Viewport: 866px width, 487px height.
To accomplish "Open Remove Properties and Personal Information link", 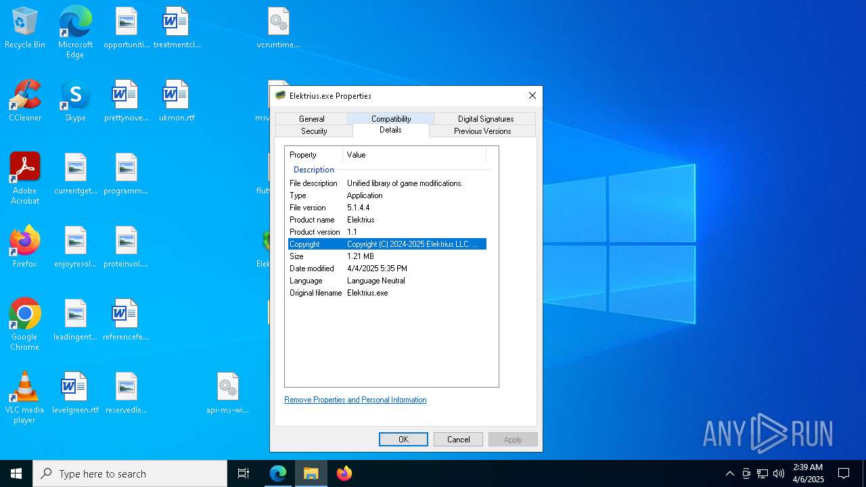I will [355, 400].
